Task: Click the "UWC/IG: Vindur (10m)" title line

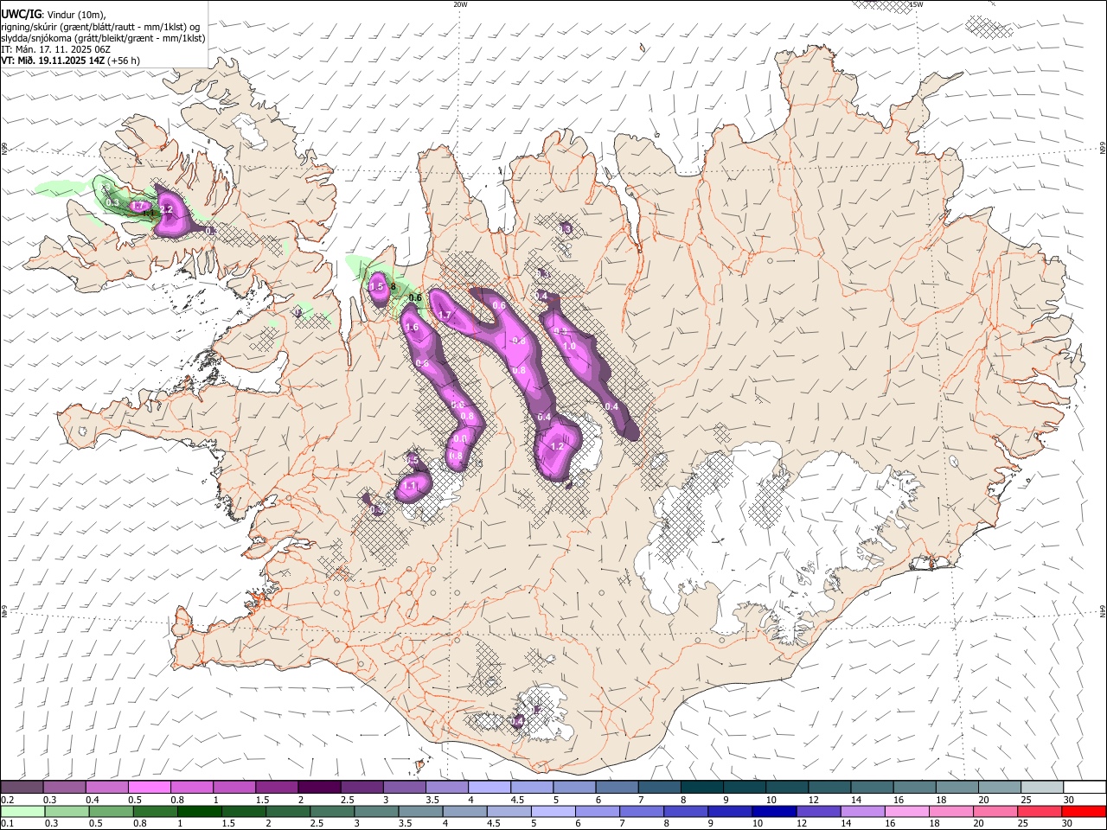Action: 54,15
